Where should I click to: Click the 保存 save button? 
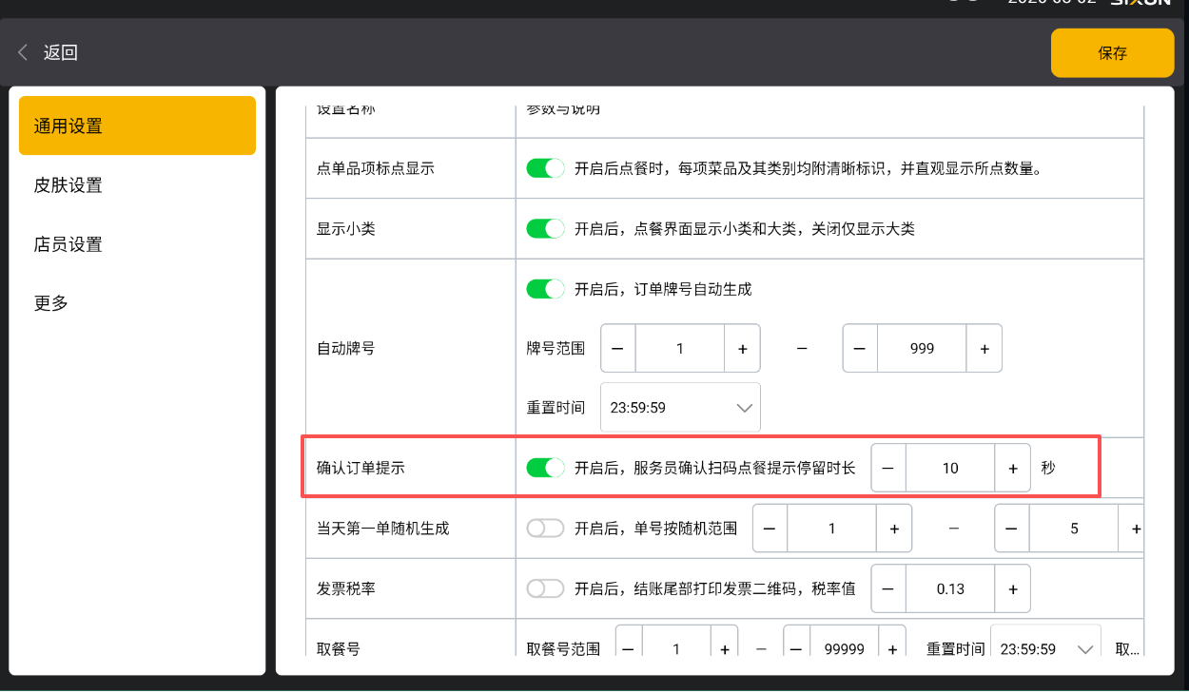[x=1112, y=53]
